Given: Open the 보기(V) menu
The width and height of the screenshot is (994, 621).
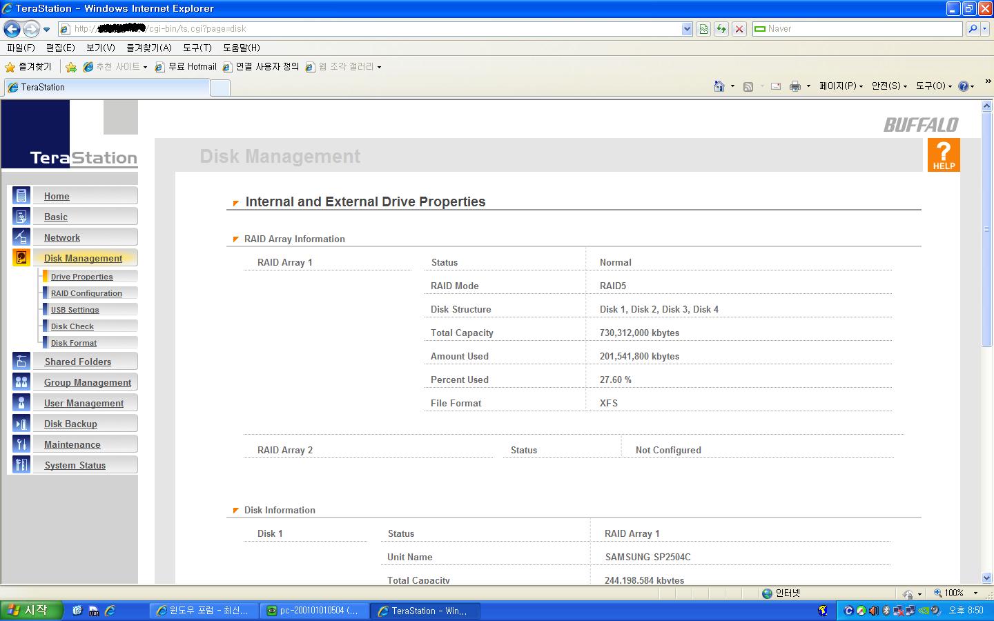Looking at the screenshot, I should [x=101, y=48].
